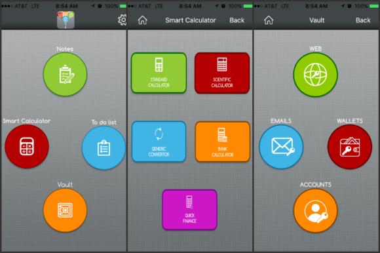This screenshot has height=253, width=380.
Task: Open the green Notes icon
Action: tap(65, 75)
